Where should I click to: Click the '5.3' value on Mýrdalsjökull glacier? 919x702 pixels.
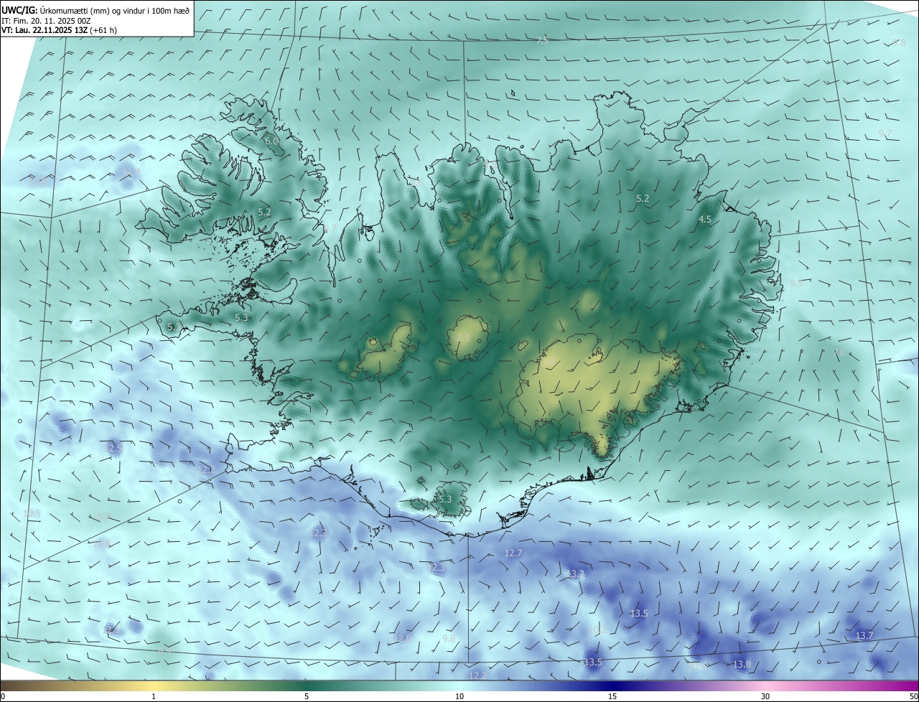(x=444, y=499)
